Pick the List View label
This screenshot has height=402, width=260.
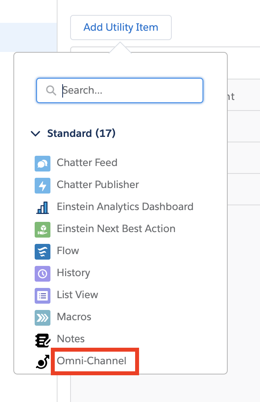click(x=77, y=295)
